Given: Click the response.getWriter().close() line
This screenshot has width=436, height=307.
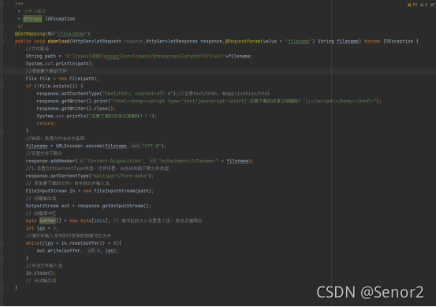Looking at the screenshot, I should point(76,109).
